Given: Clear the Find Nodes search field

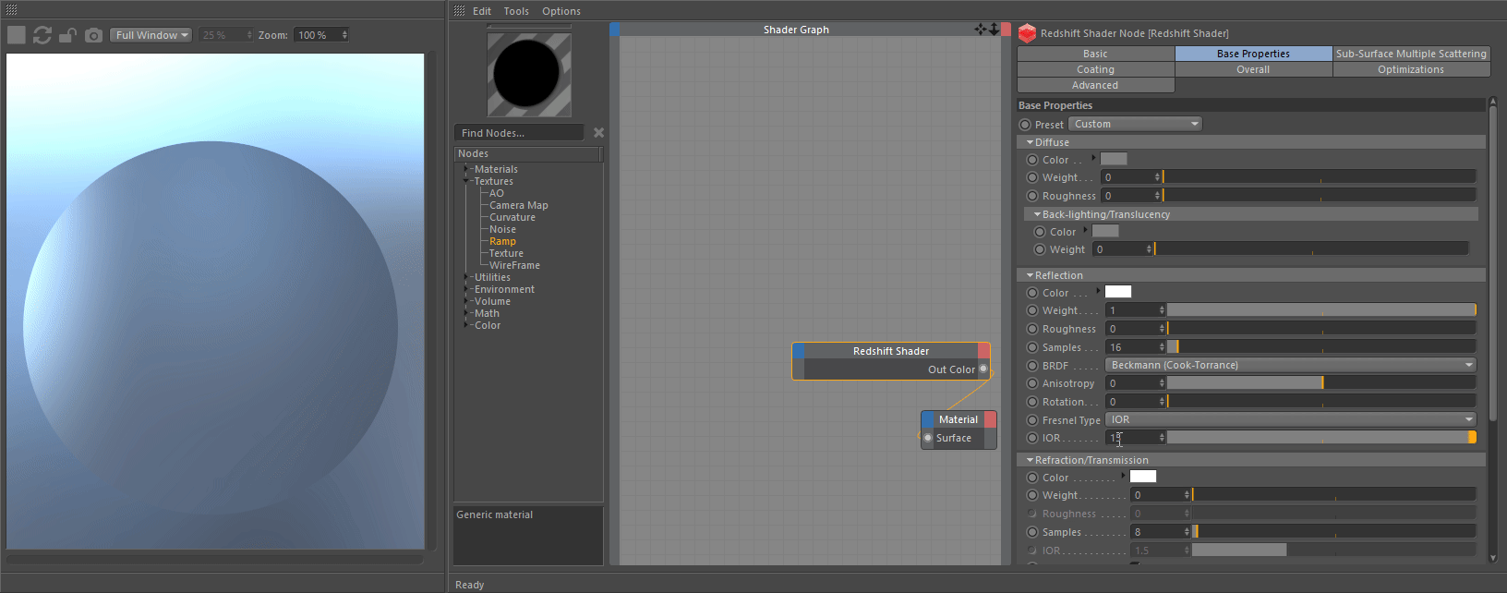Looking at the screenshot, I should click(x=598, y=133).
